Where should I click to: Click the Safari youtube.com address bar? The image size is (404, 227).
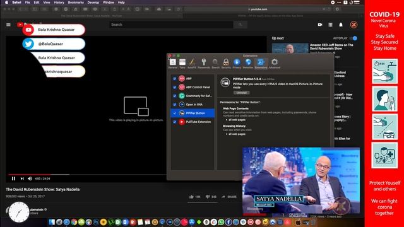click(259, 9)
